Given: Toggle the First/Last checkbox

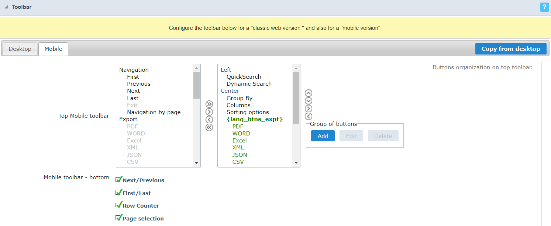Looking at the screenshot, I should coord(119,193).
